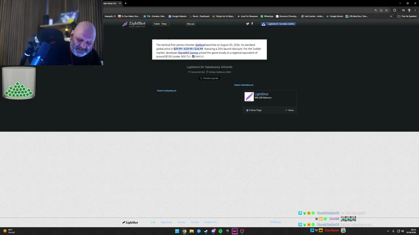Click Lightshot'ı ücretsiz indirin download button
This screenshot has height=235, width=419.
[x=279, y=24]
